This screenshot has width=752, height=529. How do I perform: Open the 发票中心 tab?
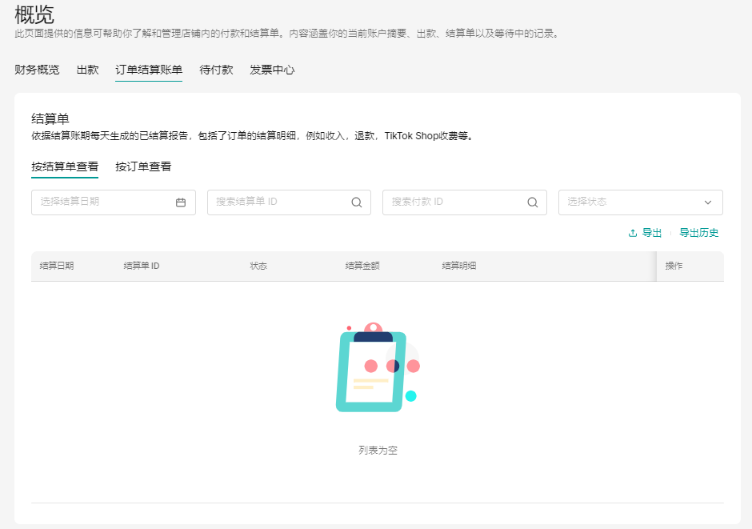pos(272,70)
